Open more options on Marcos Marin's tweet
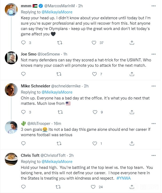Screen dimensions: 162x193 [153, 5]
